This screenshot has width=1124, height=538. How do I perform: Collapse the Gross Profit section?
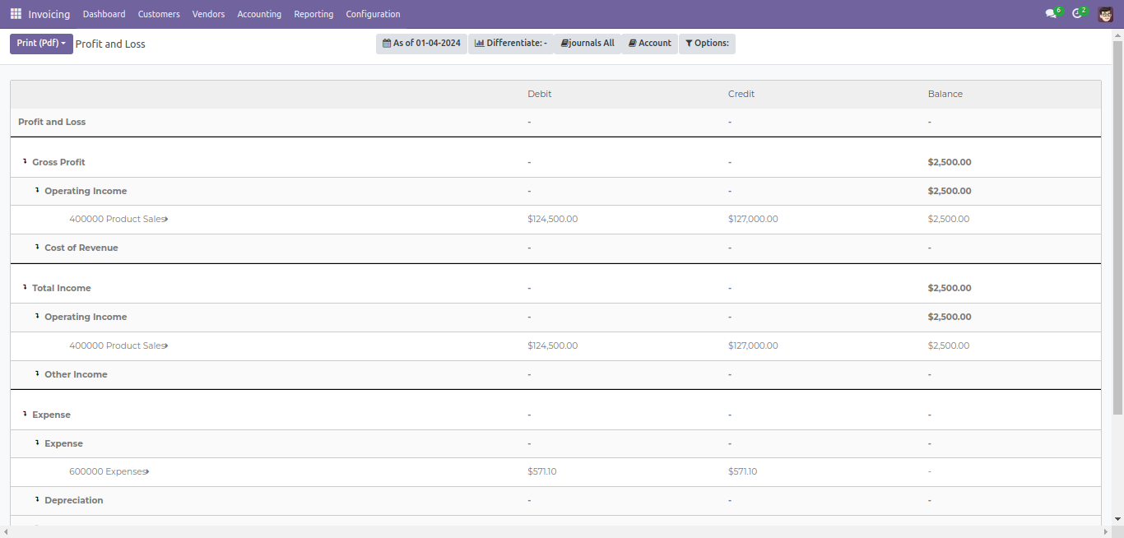[25, 162]
